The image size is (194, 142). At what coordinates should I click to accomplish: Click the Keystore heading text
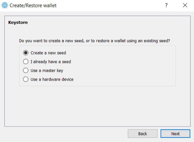(x=18, y=23)
